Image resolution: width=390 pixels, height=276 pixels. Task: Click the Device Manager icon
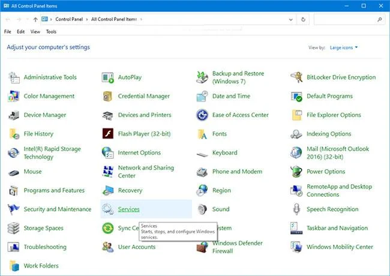click(x=14, y=115)
